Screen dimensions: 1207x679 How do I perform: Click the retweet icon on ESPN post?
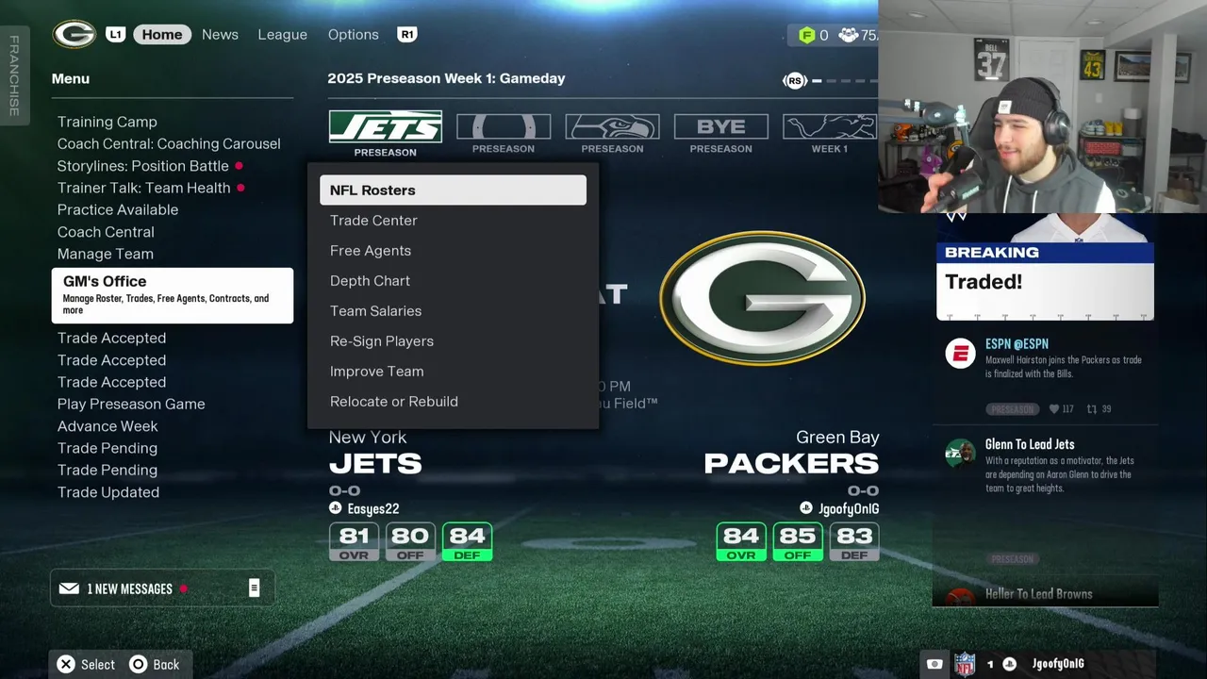[x=1092, y=409]
